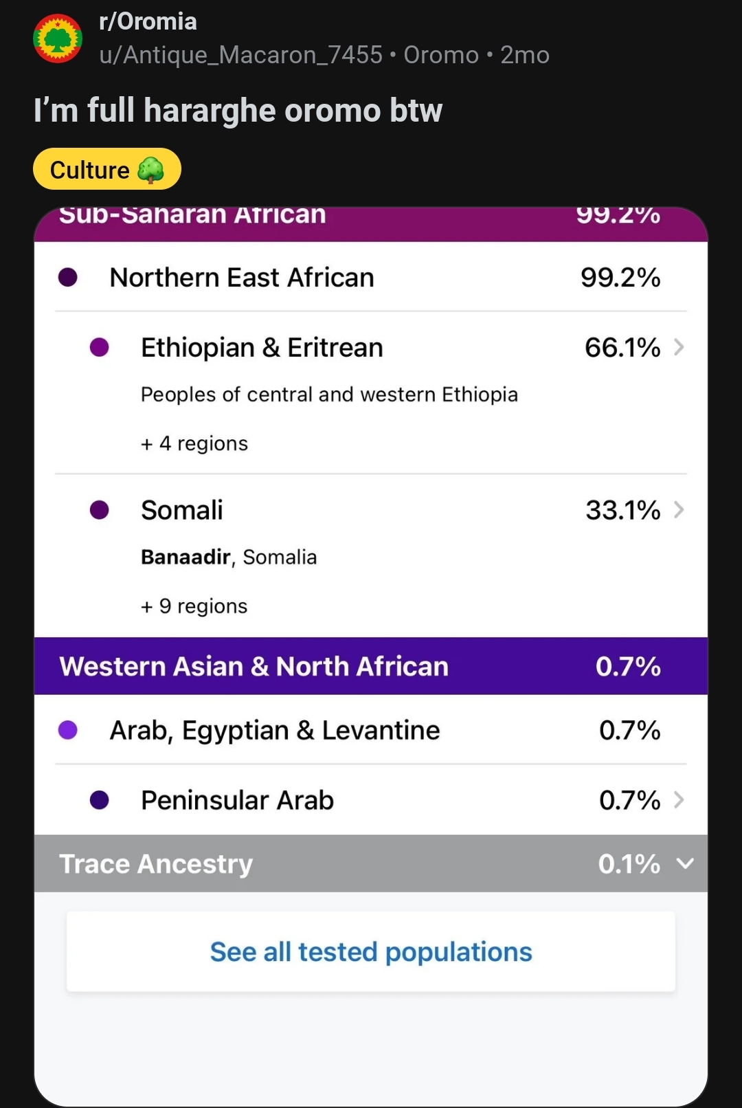Expand Ethiopian & Eritrean details chevron
Screen dimensions: 742x1108
point(679,348)
